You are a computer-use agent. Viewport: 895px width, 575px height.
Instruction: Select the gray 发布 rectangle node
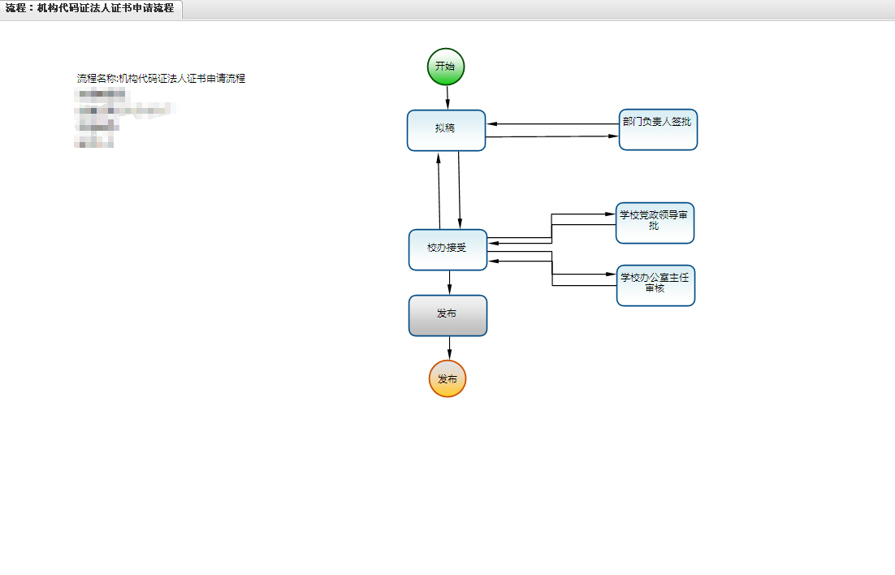[447, 315]
